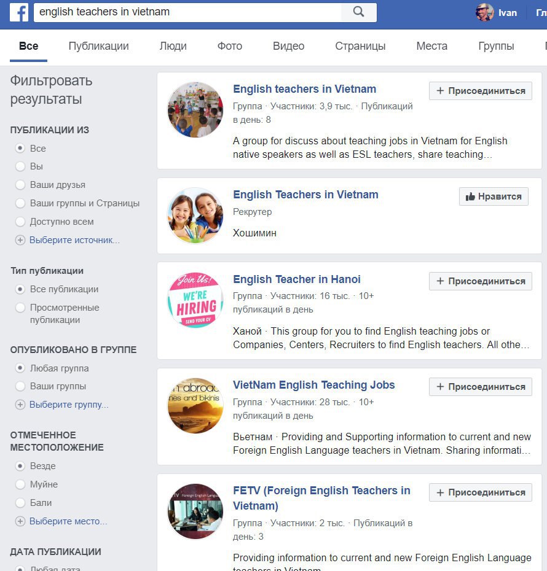Open the Люди tab
Viewport: 547px width, 571px height.
[x=173, y=46]
